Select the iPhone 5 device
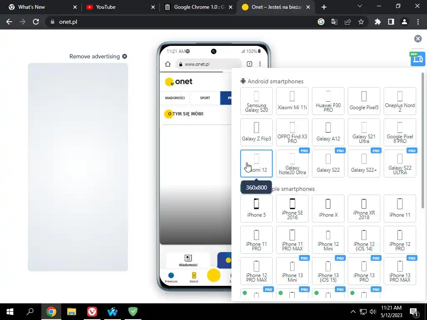The width and height of the screenshot is (427, 320). point(256,208)
